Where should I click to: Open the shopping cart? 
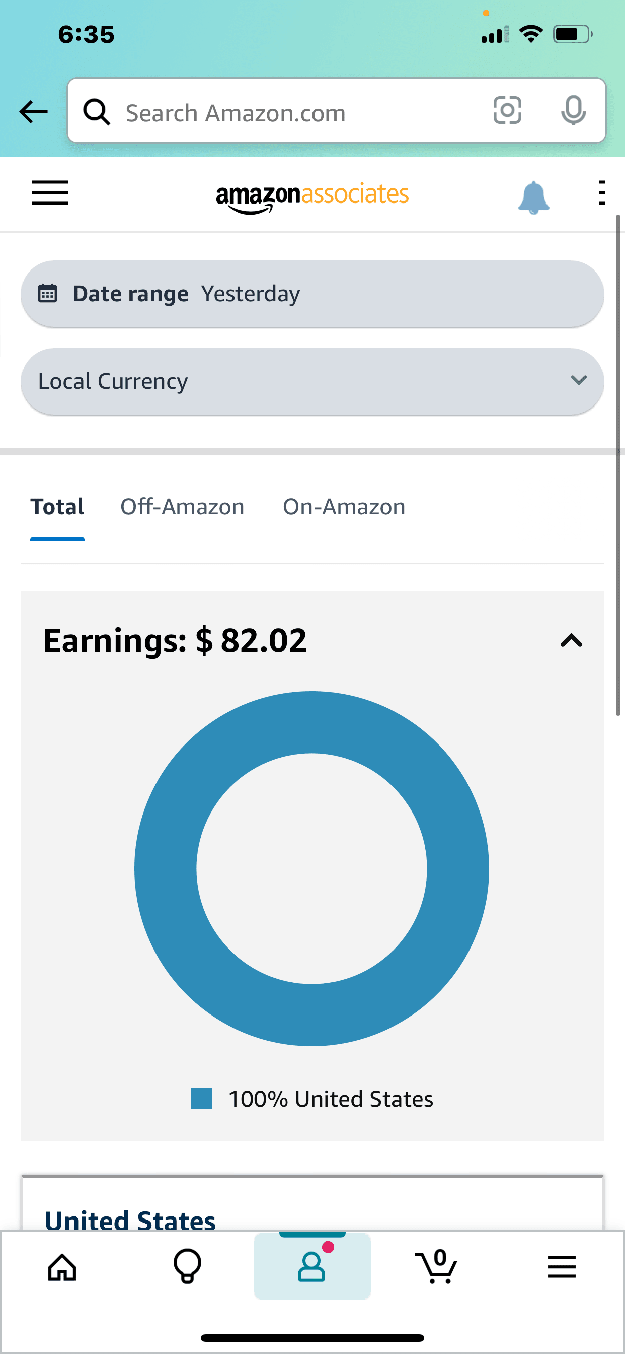(437, 1266)
